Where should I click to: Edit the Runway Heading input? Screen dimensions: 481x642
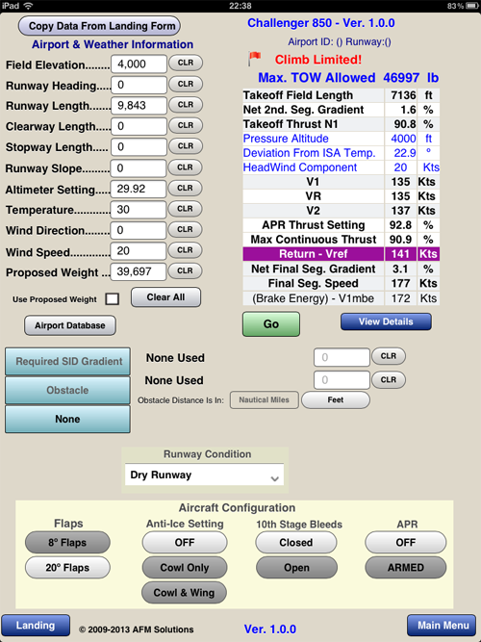coord(139,85)
